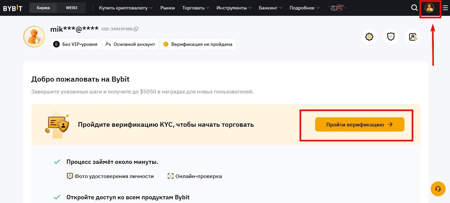Screen dimensions: 450x203
Task: Open profile avatar in top bar
Action: 429,8
